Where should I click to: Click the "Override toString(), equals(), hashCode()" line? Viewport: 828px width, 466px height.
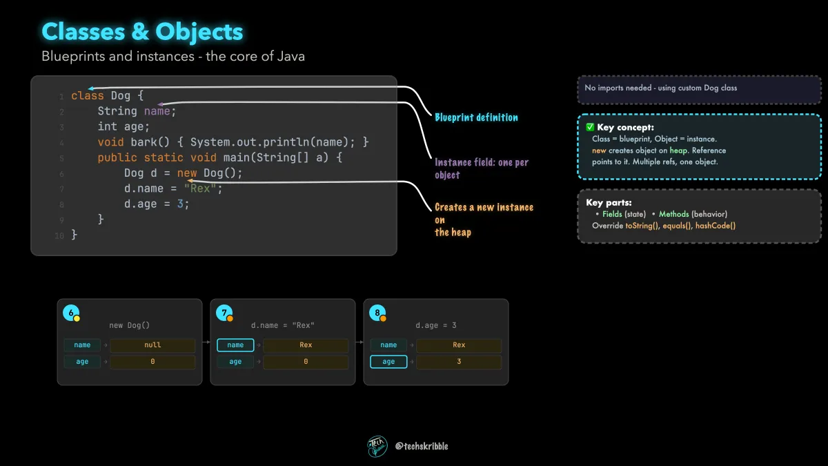click(x=664, y=226)
